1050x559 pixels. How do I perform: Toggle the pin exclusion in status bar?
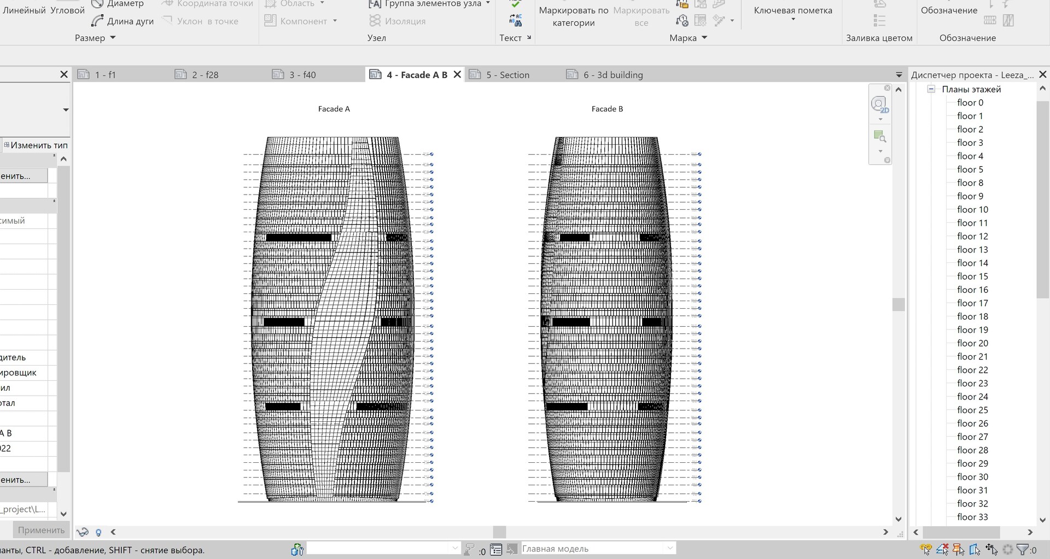[957, 549]
